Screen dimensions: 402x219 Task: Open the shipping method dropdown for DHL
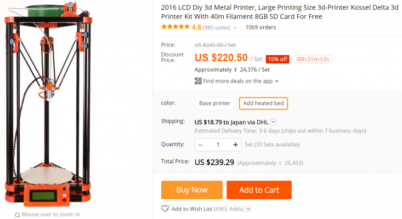coord(273,122)
